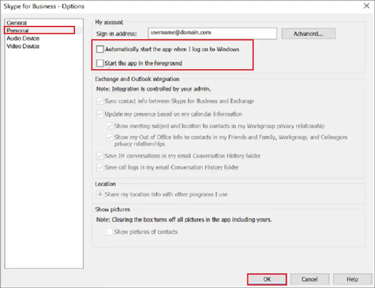The height and width of the screenshot is (288, 375).
Task: Open Advanced account settings
Action: point(308,34)
